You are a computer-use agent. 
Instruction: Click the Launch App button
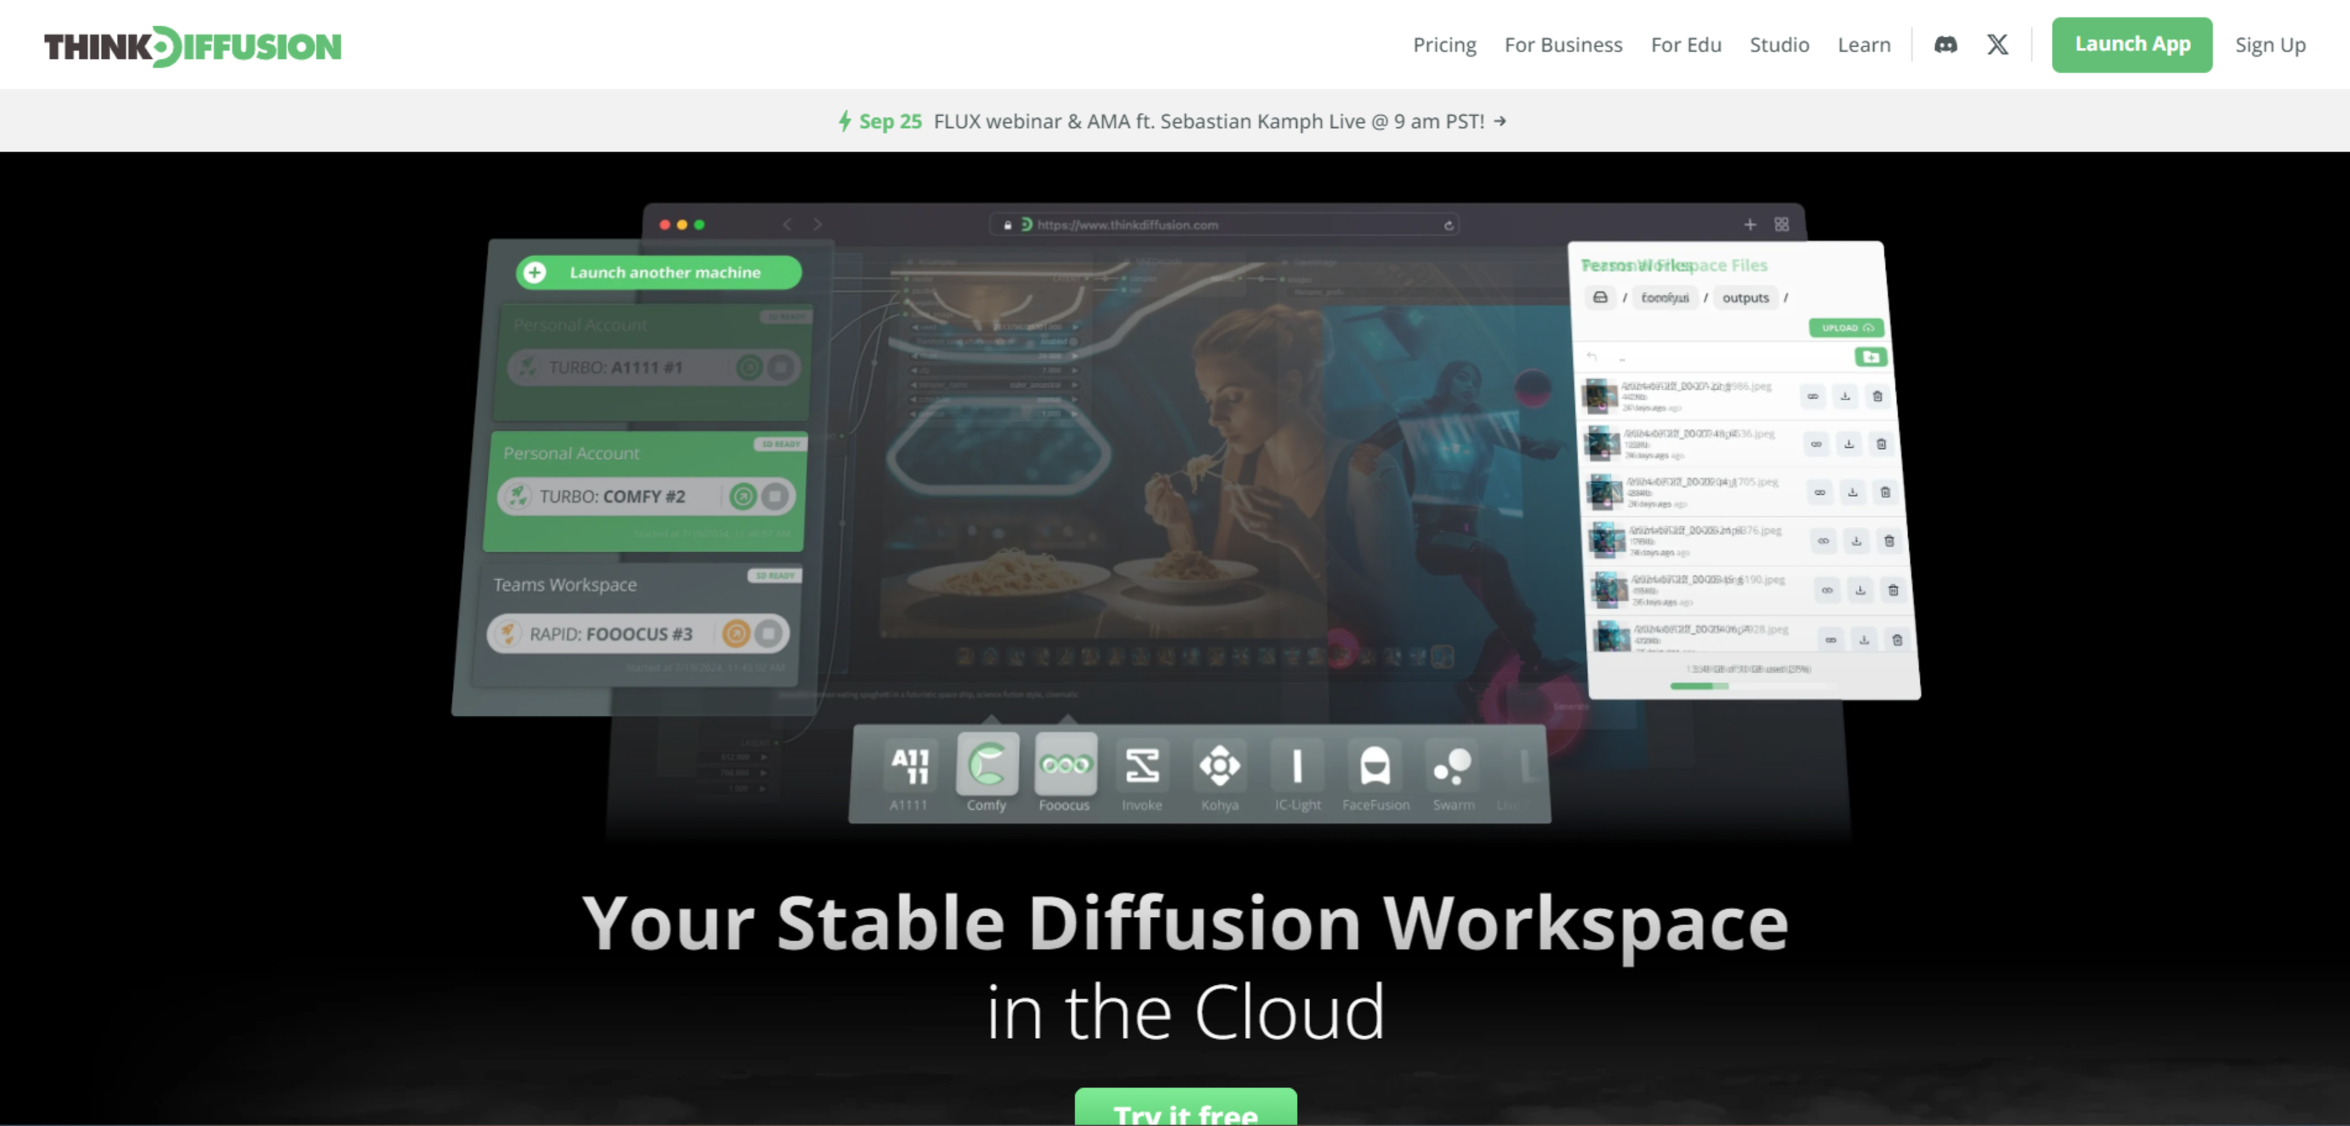click(x=2131, y=45)
